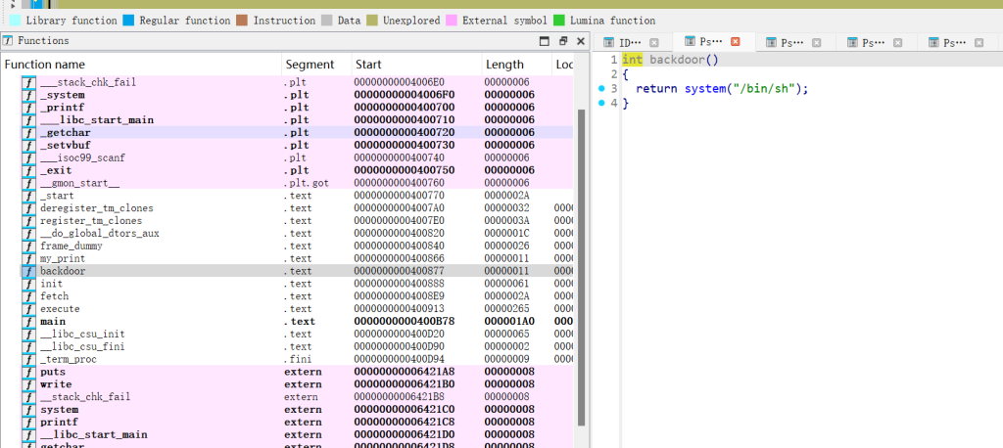Click the function icon next to execute
Screen dimensions: 1003x448
pos(28,309)
